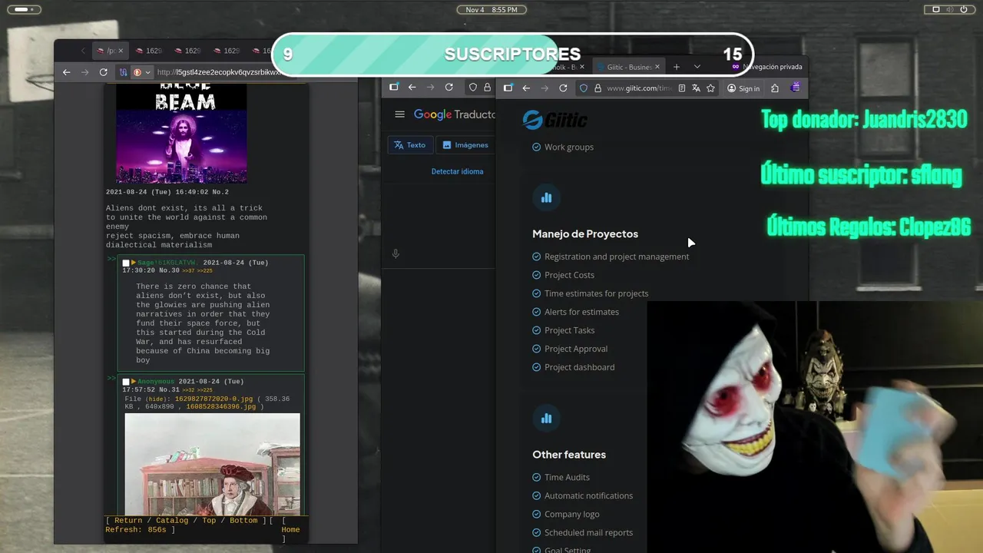Viewport: 983px width, 553px height.
Task: Open the 1608528346396.jpg original filename link
Action: coord(221,406)
